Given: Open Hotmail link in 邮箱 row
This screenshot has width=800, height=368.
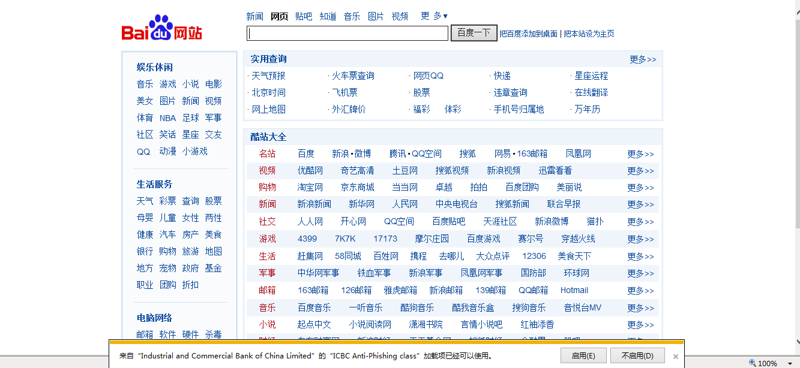Looking at the screenshot, I should [x=574, y=291].
